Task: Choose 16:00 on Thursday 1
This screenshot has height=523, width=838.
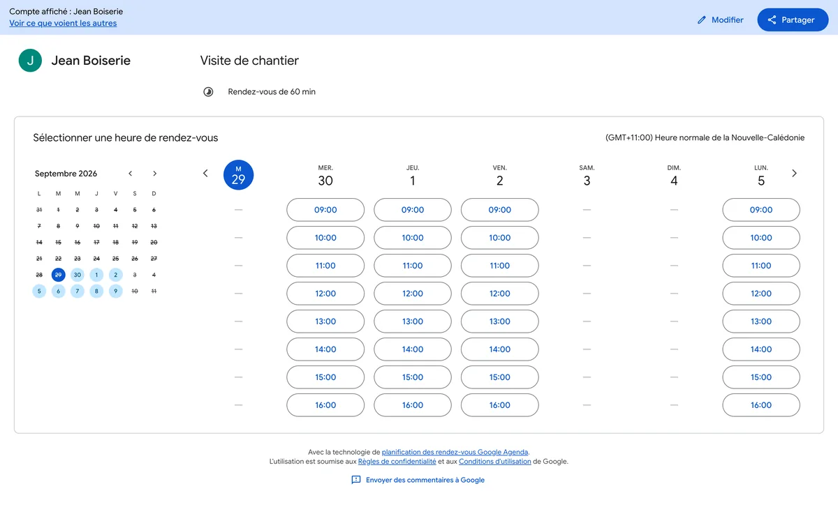Action: point(413,405)
